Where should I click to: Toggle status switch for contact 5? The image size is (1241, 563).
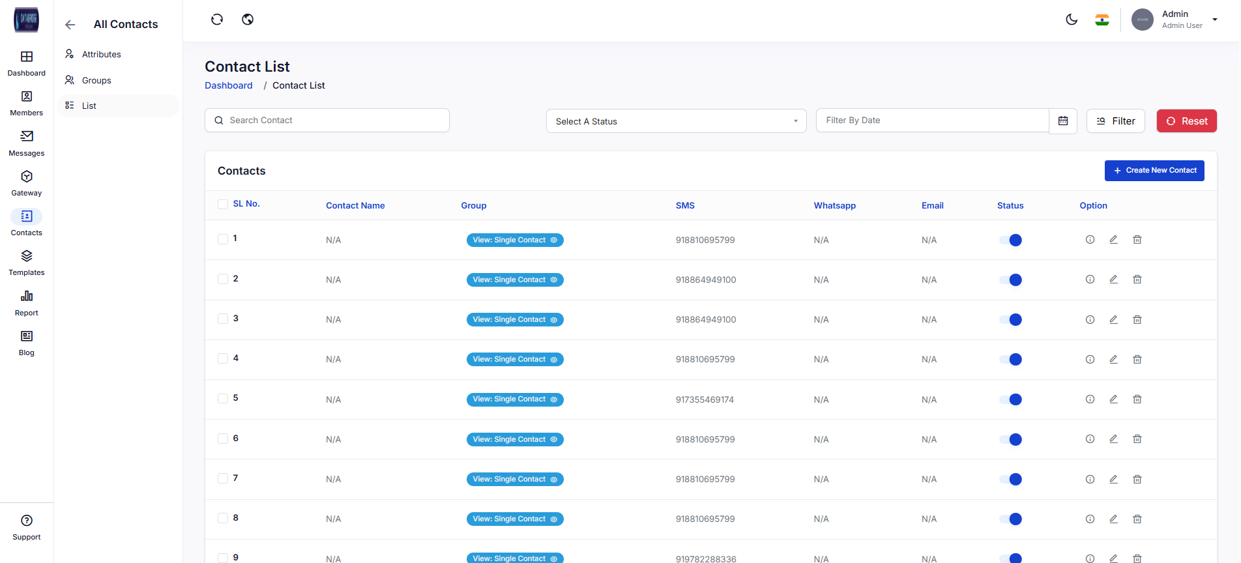1011,399
